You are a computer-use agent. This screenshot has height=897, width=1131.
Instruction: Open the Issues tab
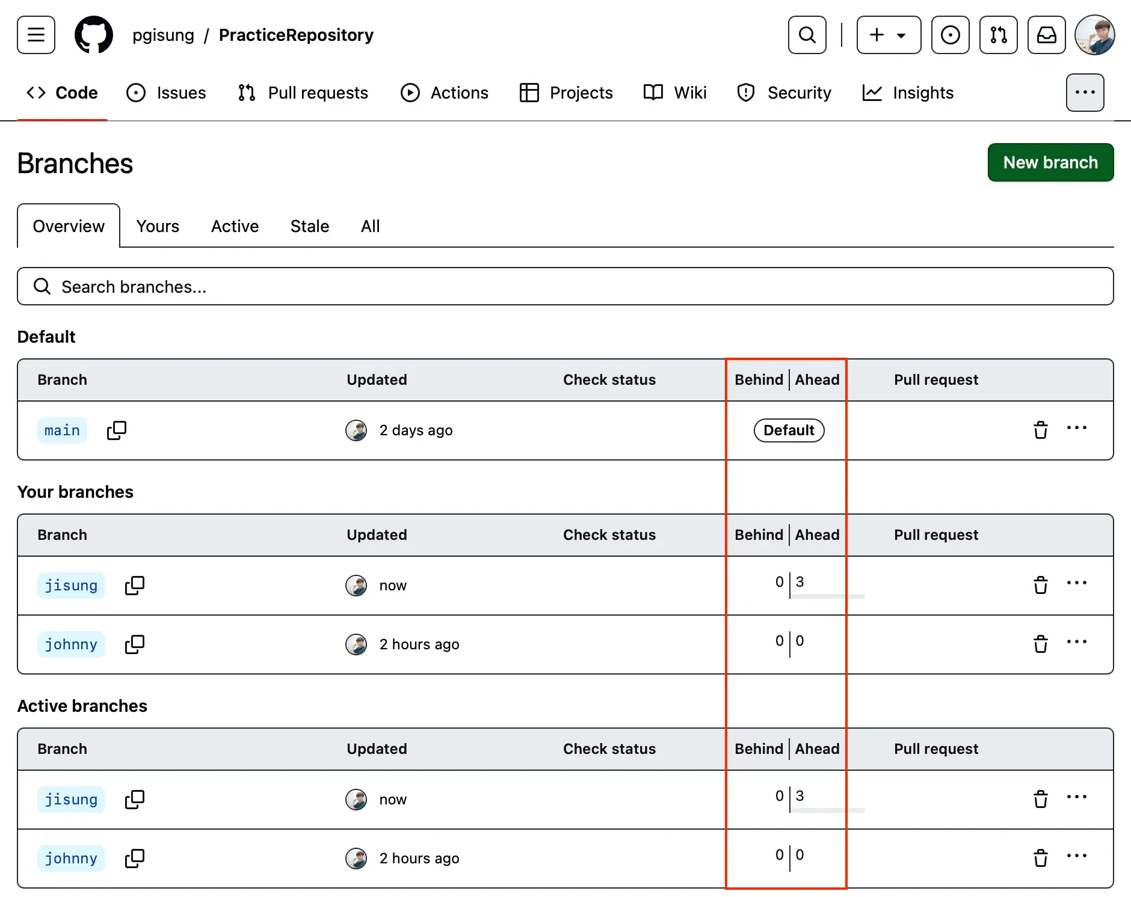coord(166,93)
